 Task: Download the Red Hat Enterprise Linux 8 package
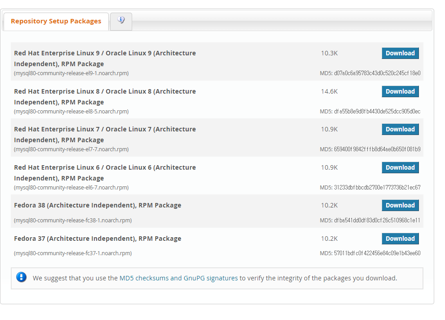pos(400,91)
